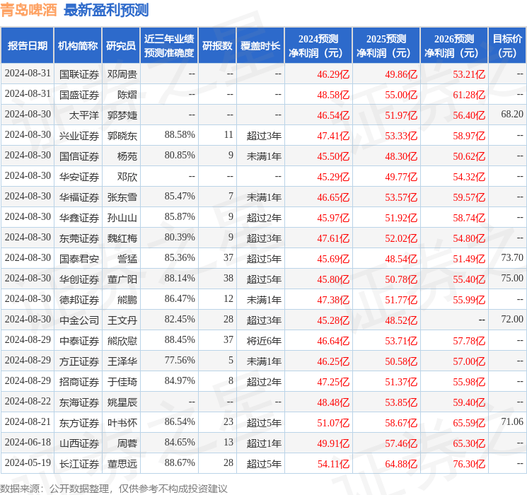527x495 pixels.
Task: Click target price 68.20
Action: 512,115
